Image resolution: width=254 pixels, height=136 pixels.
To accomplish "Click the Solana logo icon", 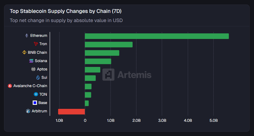I will point(31,61).
